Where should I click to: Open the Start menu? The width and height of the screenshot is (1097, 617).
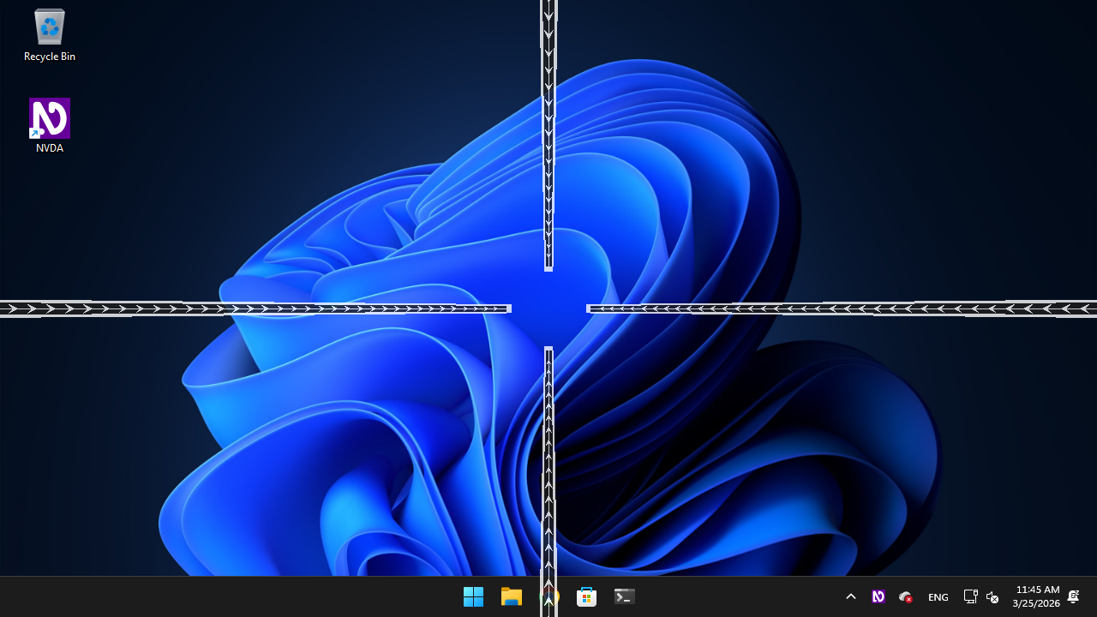[x=473, y=596]
